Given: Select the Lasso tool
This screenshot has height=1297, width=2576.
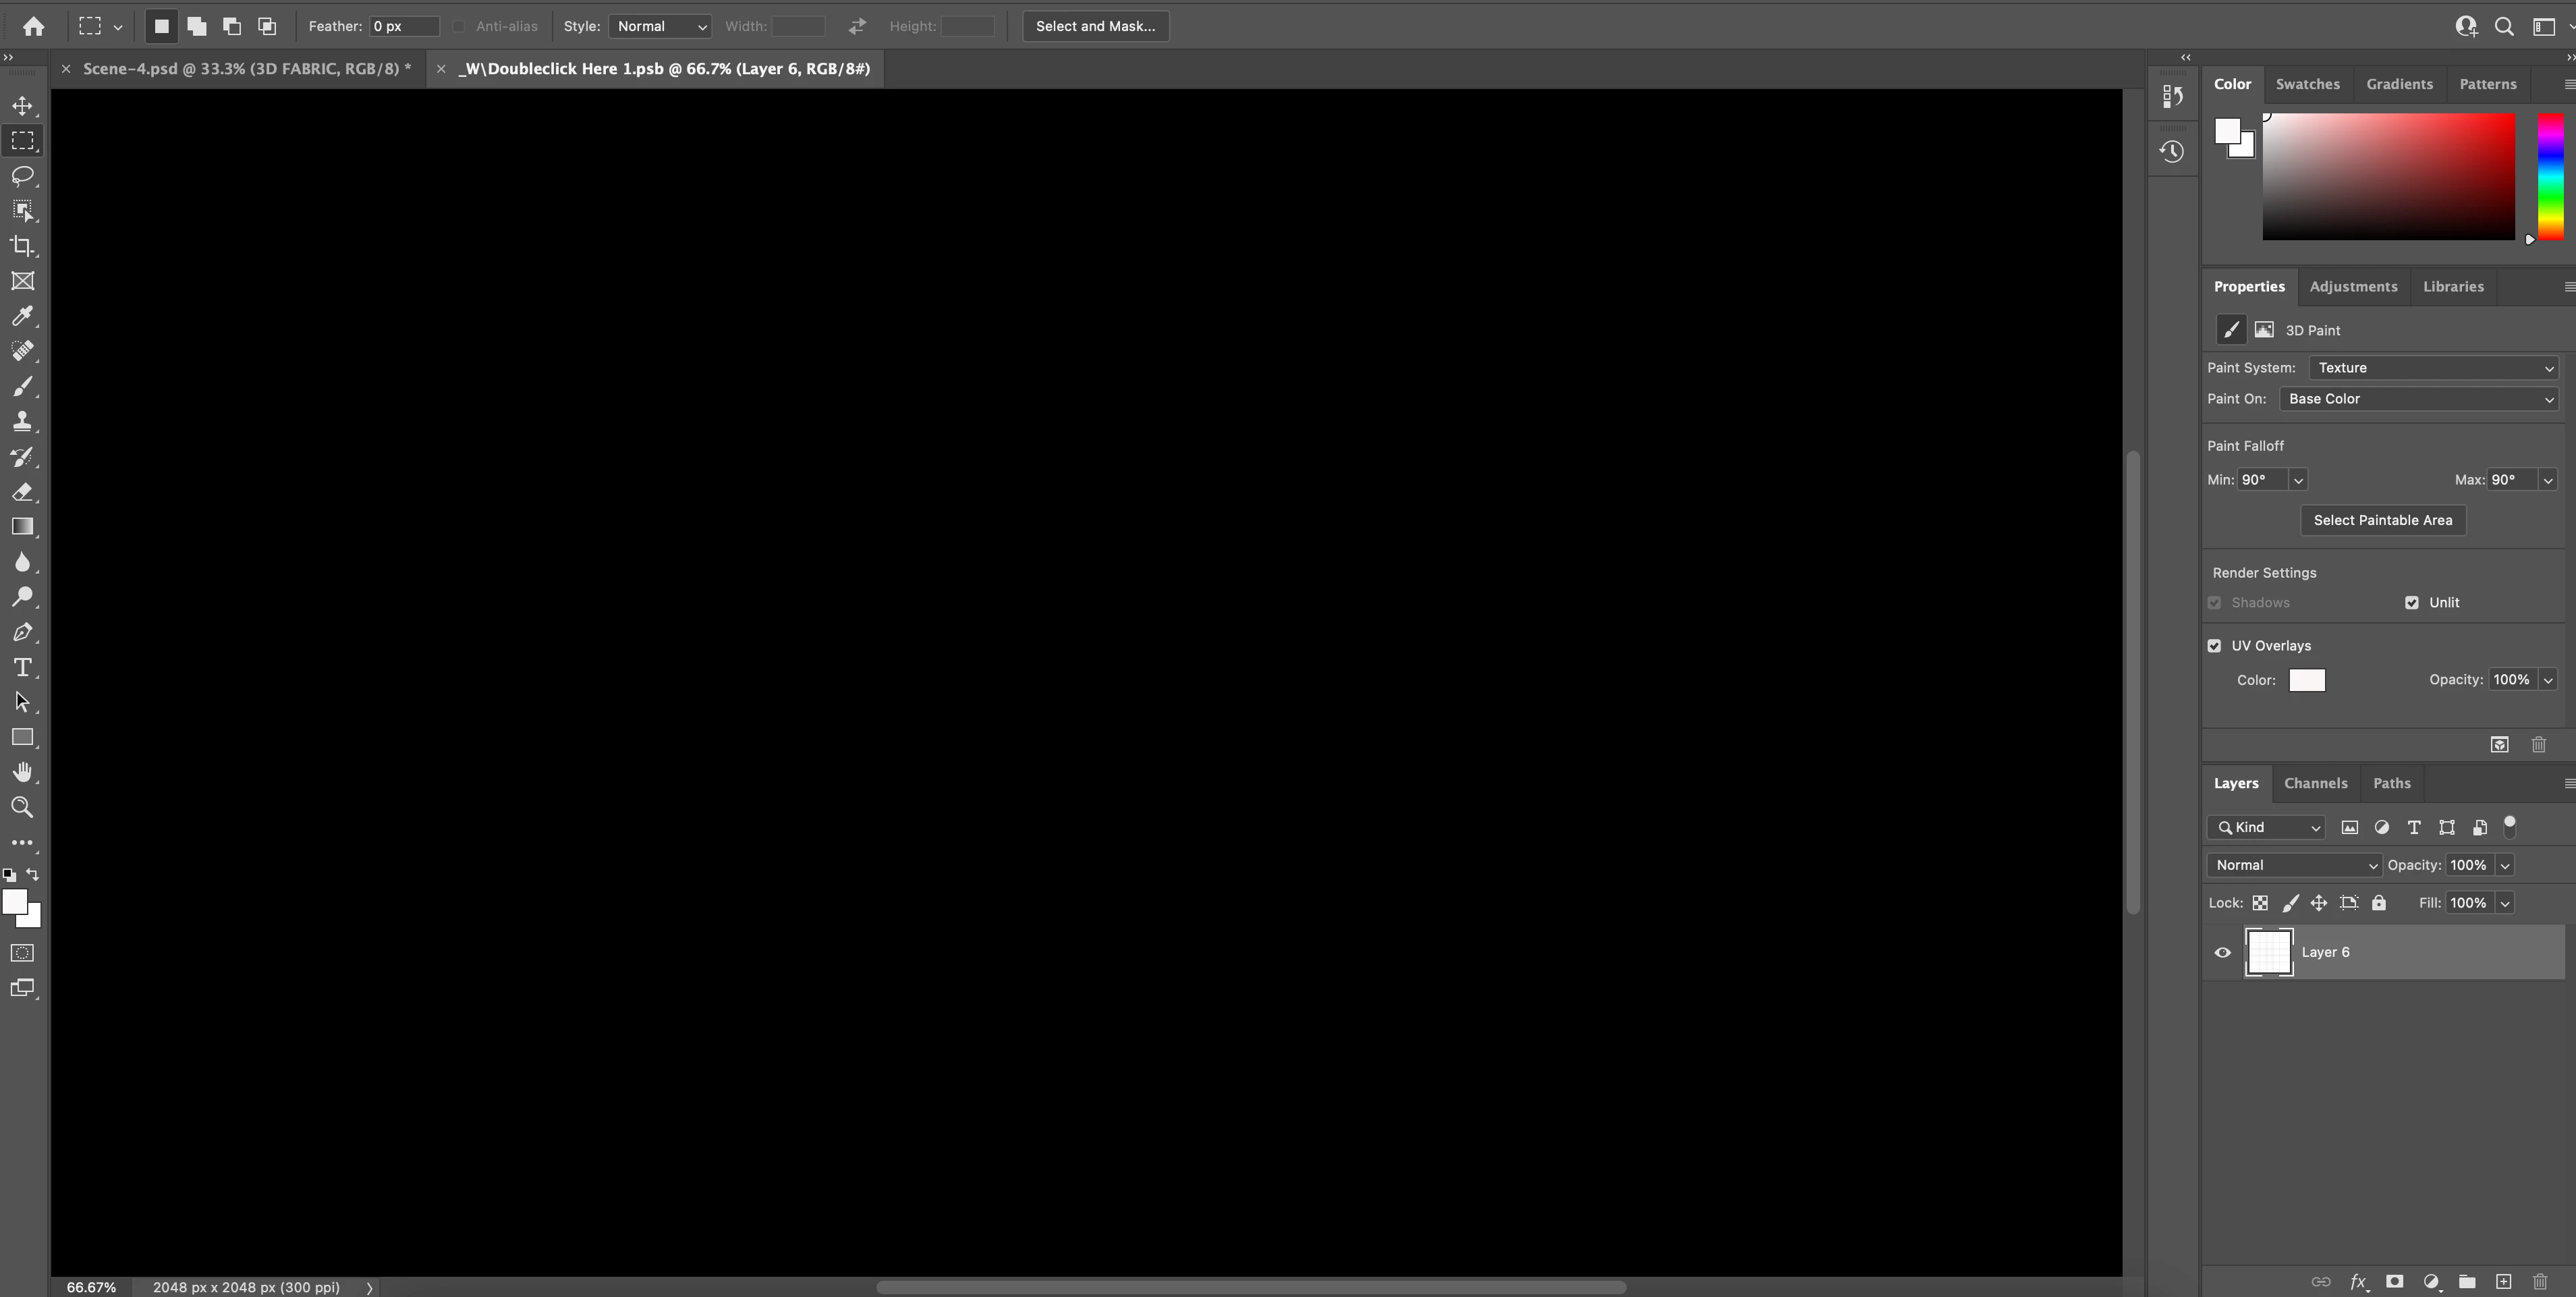Looking at the screenshot, I should [x=22, y=176].
